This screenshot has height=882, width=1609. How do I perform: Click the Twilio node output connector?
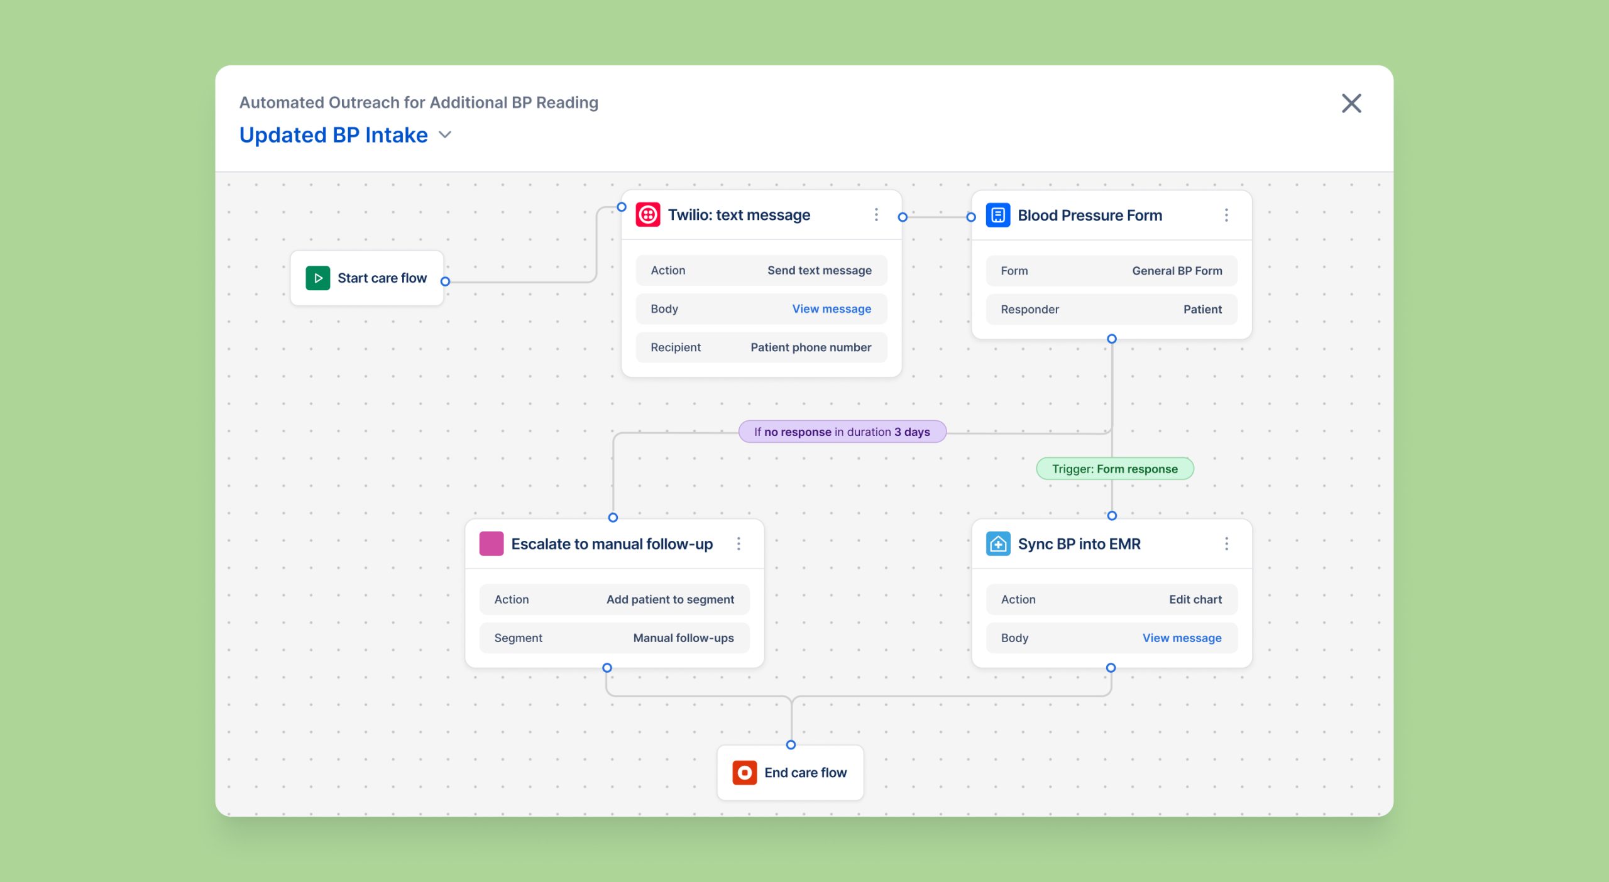click(903, 217)
